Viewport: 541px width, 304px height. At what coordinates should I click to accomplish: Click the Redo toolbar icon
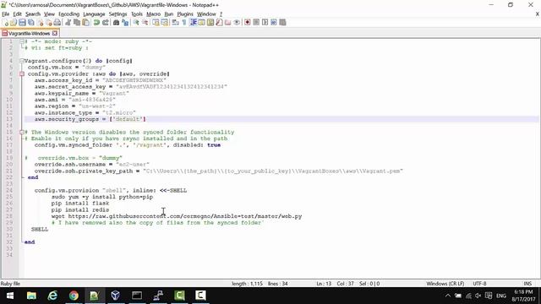pyautogui.click(x=105, y=23)
